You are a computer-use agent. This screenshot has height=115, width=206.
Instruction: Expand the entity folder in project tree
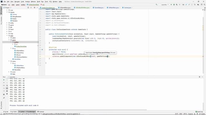tap(7, 23)
